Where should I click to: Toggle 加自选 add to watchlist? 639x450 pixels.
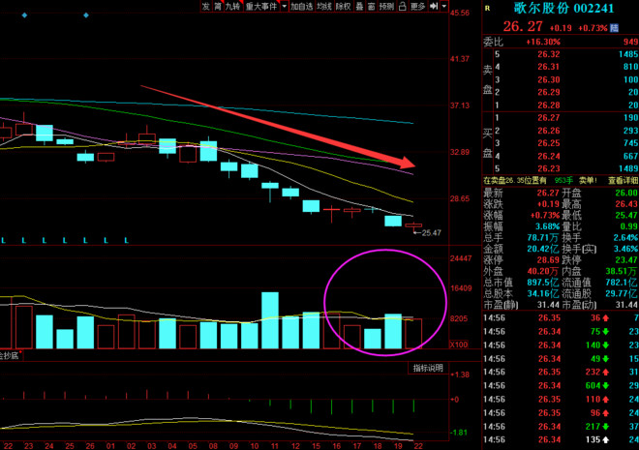coord(301,6)
